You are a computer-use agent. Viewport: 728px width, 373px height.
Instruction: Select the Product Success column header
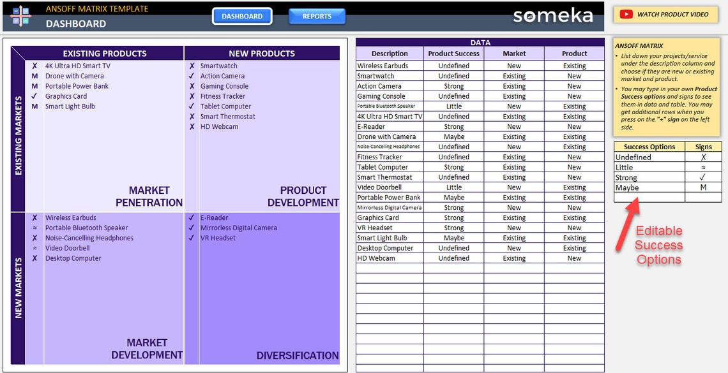(453, 54)
